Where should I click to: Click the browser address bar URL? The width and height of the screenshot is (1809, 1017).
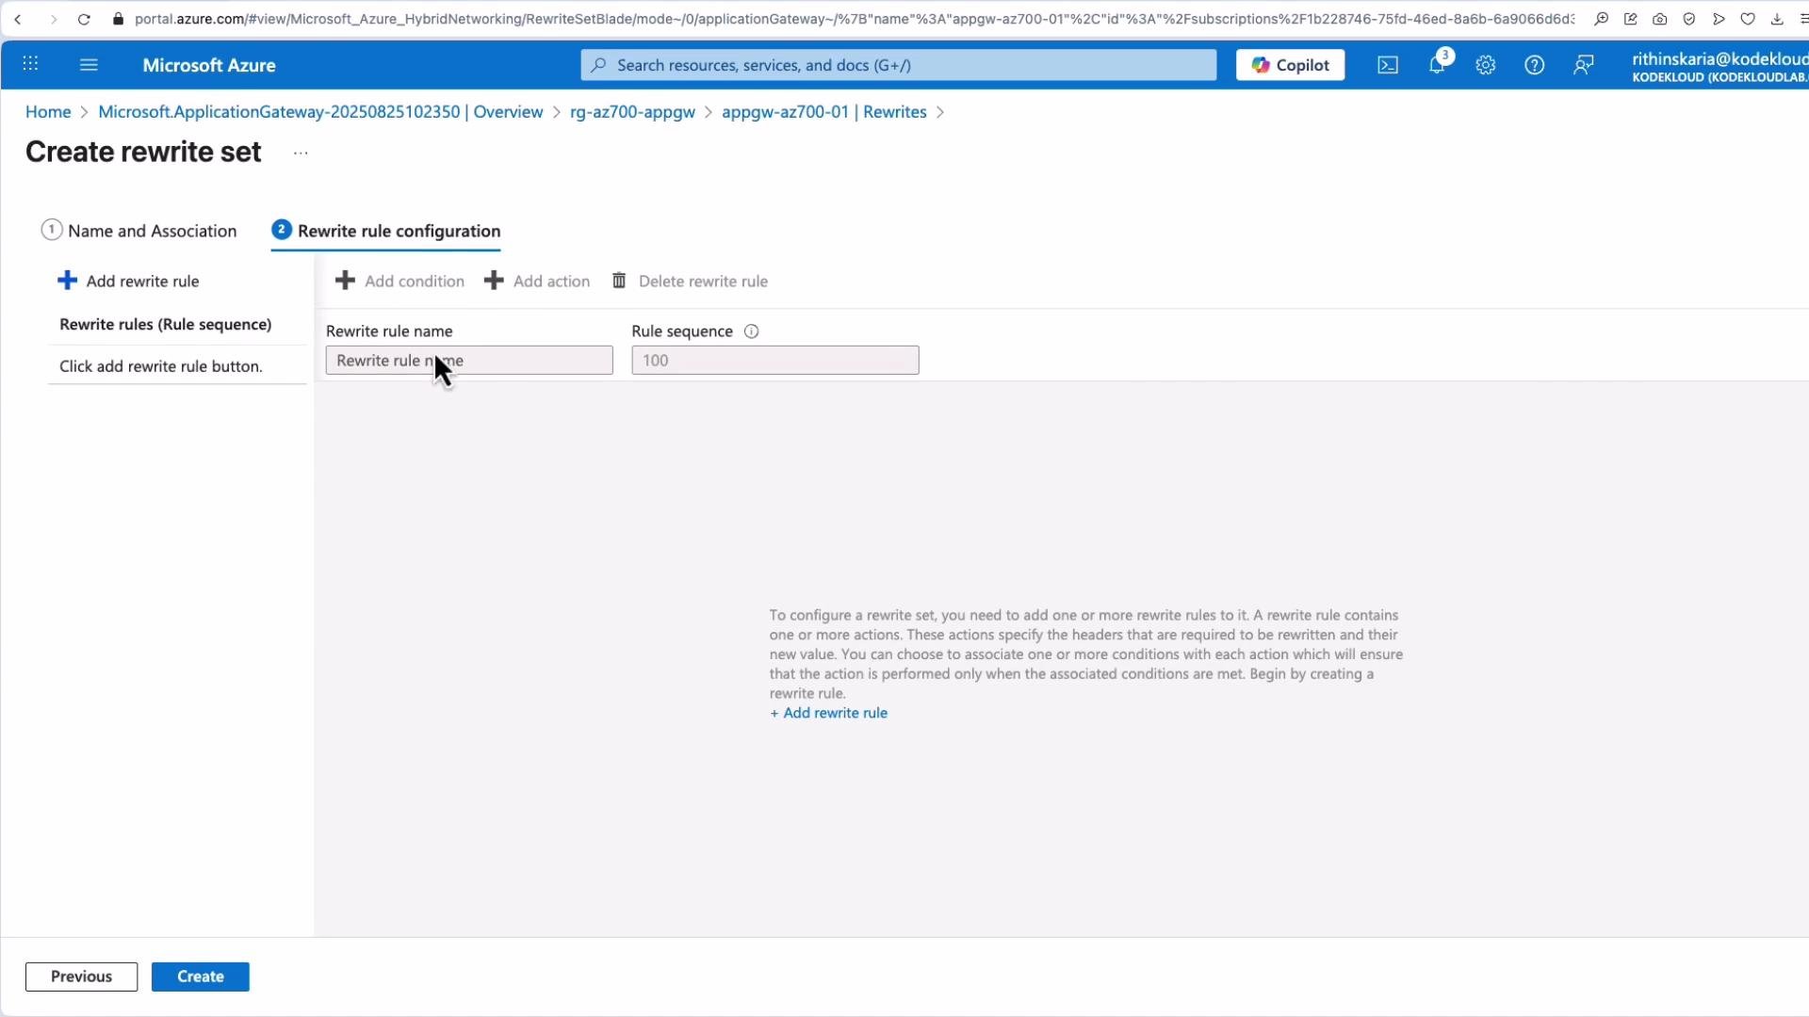point(853,19)
